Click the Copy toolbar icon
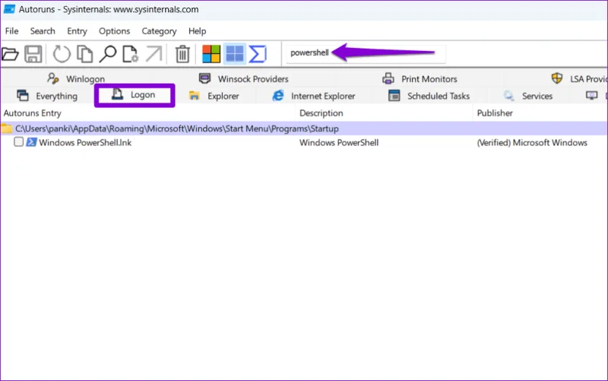This screenshot has height=381, width=608. [x=84, y=54]
